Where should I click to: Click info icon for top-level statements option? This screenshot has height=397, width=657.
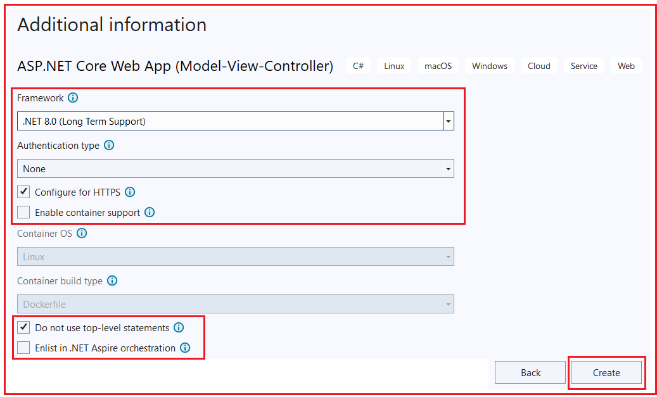click(179, 327)
